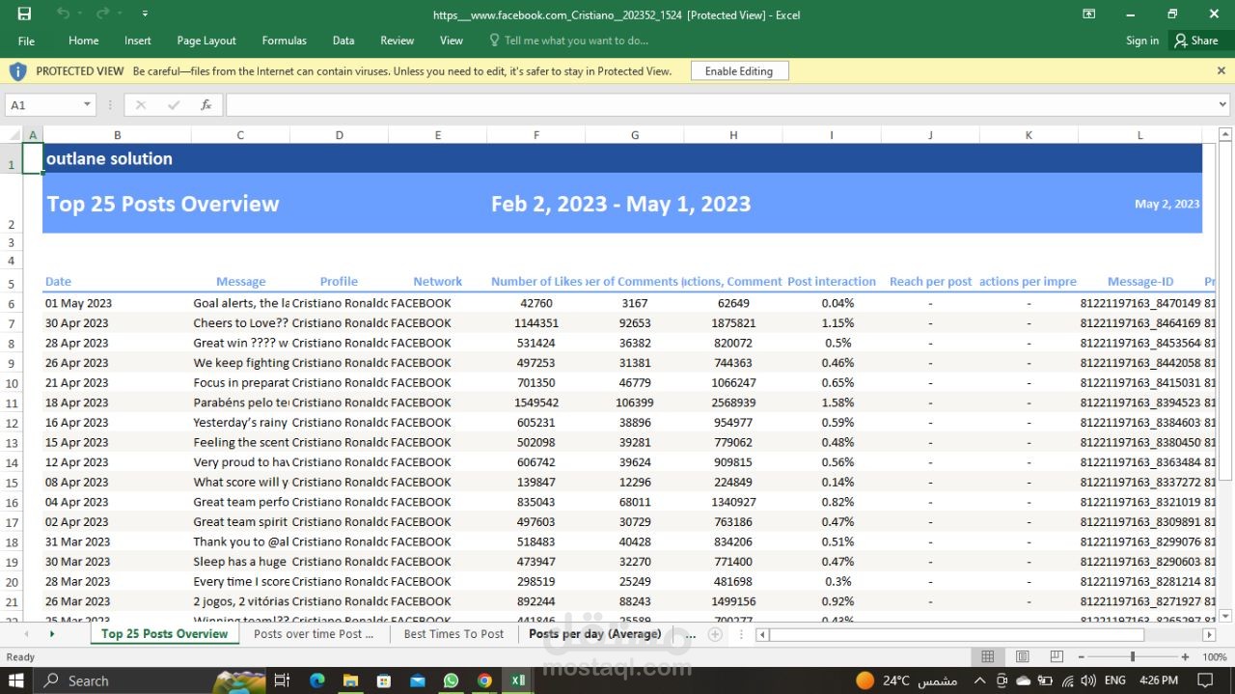Select the interaction value 1.15%
Viewport: 1235px width, 694px height.
pyautogui.click(x=832, y=323)
